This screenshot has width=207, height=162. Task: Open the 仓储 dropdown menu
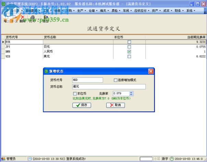(x=93, y=11)
